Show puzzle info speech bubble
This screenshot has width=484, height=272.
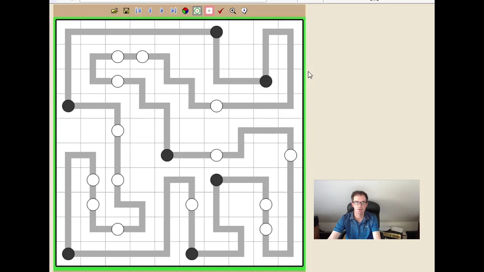click(244, 11)
